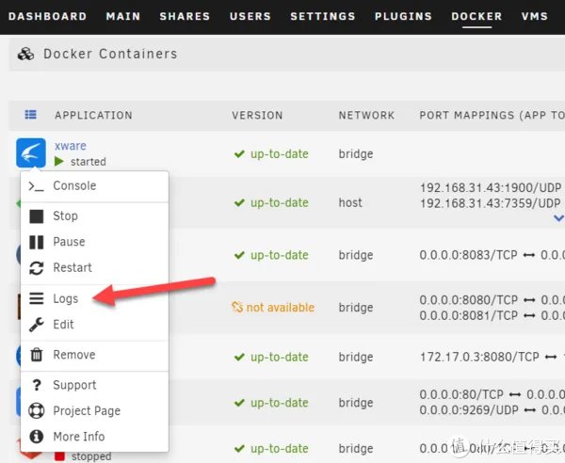This screenshot has height=463, width=565.
Task: Select Edit in the context menu
Action: pos(63,324)
